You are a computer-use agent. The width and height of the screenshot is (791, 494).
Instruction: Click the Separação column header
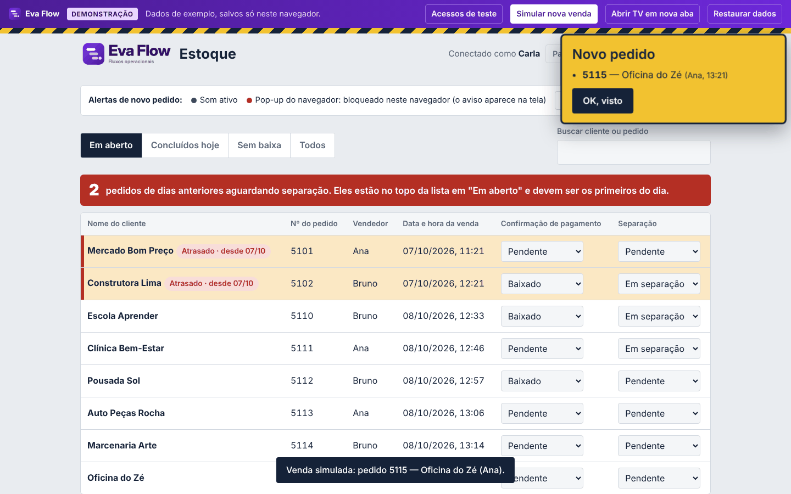[637, 223]
